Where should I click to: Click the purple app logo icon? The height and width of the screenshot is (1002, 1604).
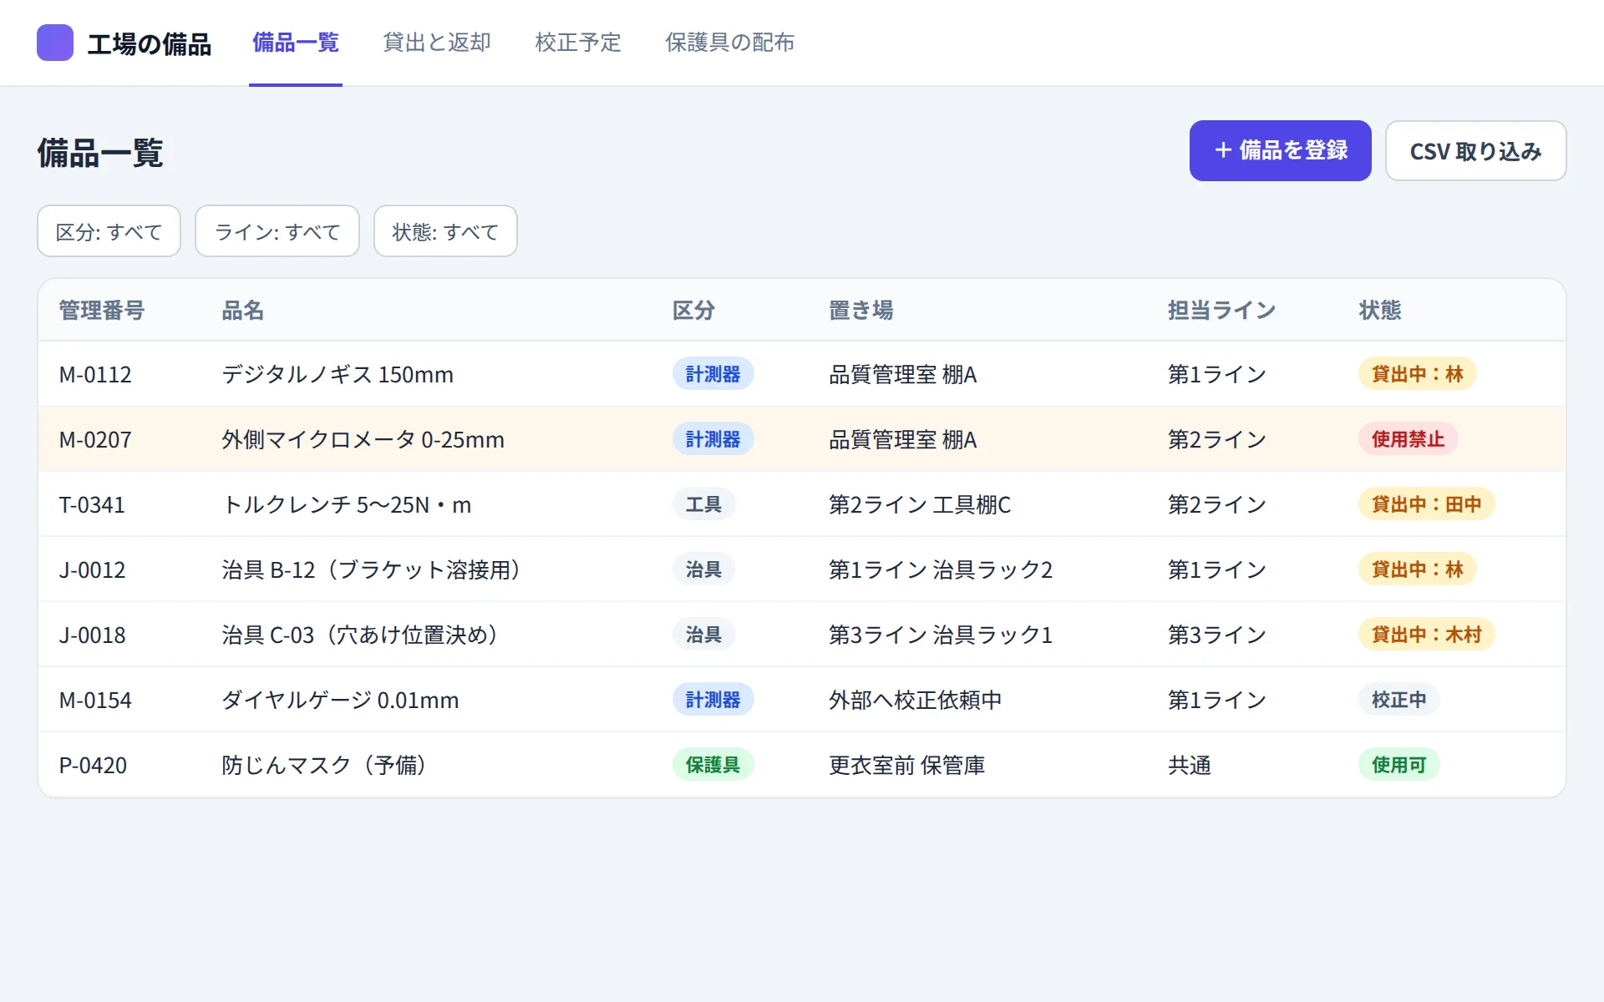[55, 43]
